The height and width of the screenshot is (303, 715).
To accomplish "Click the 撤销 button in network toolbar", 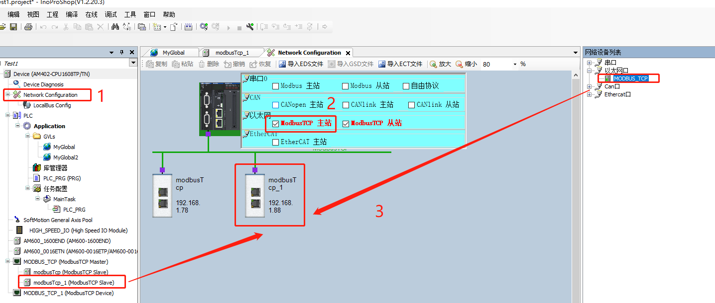I will tap(235, 64).
